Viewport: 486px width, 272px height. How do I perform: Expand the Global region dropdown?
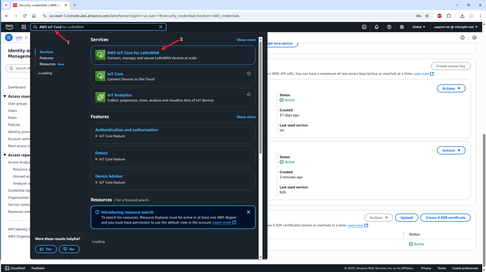tap(419, 27)
